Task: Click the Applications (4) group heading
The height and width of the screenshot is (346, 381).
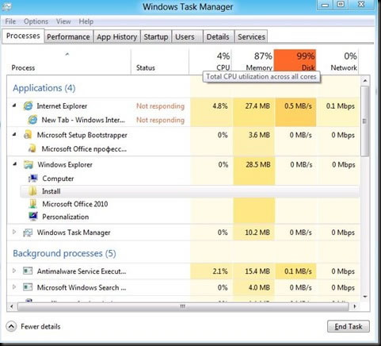Action: (x=44, y=88)
